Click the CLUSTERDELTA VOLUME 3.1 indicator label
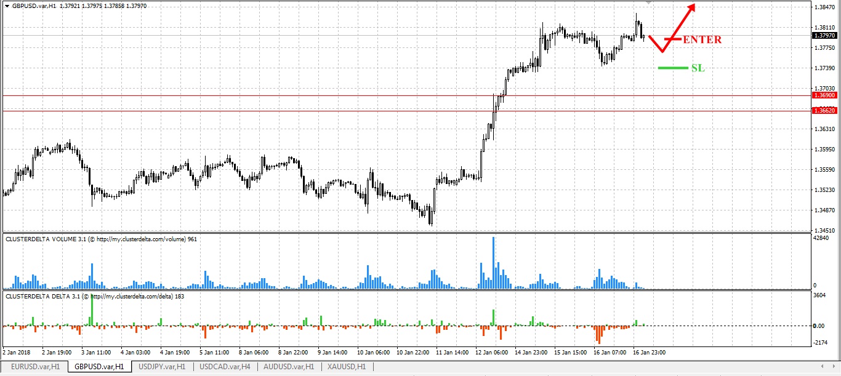This screenshot has width=841, height=376. pyautogui.click(x=101, y=239)
